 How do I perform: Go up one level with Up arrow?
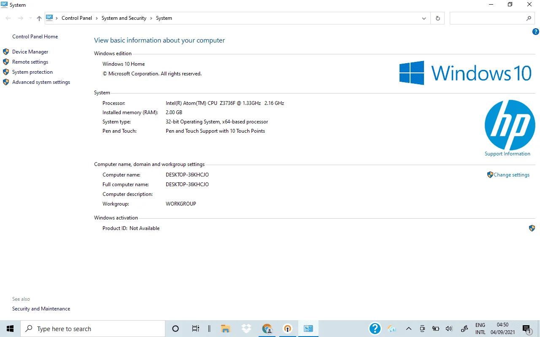tap(39, 18)
